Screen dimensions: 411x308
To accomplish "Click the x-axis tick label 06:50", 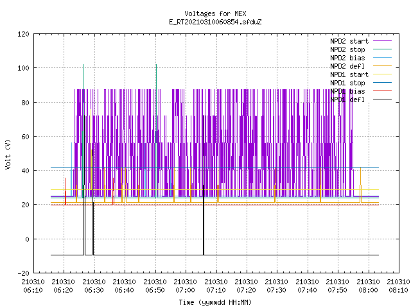I will (x=155, y=290).
